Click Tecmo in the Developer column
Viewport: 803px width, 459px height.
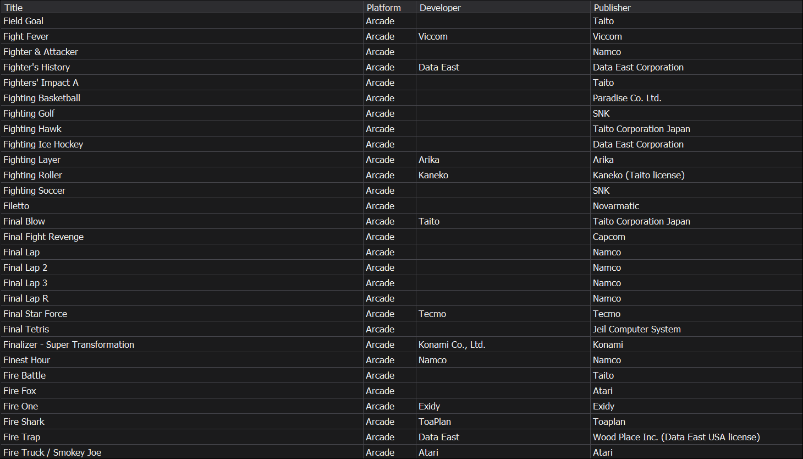(x=432, y=314)
